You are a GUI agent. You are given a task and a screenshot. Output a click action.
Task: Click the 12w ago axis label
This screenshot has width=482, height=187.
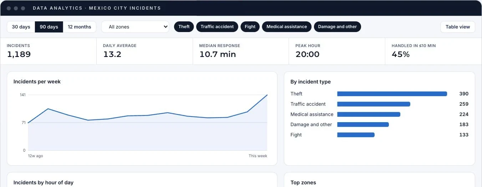tap(35, 156)
